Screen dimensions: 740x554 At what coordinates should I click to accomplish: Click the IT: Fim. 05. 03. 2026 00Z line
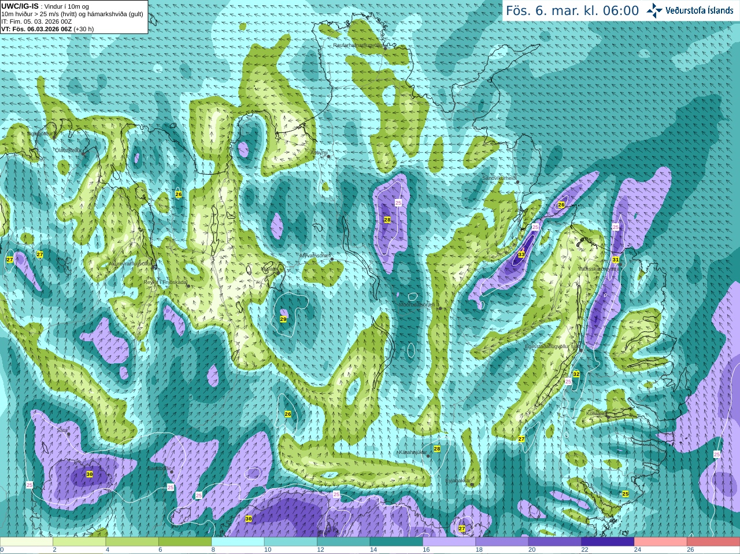(x=36, y=21)
